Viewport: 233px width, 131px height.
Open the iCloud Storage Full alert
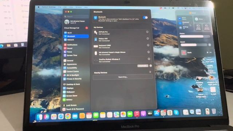click(x=76, y=28)
